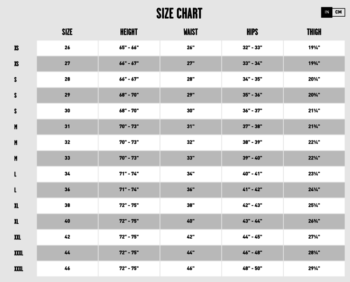The width and height of the screenshot is (350, 282).
Task: Click the THIGH column header
Action: [x=314, y=32]
